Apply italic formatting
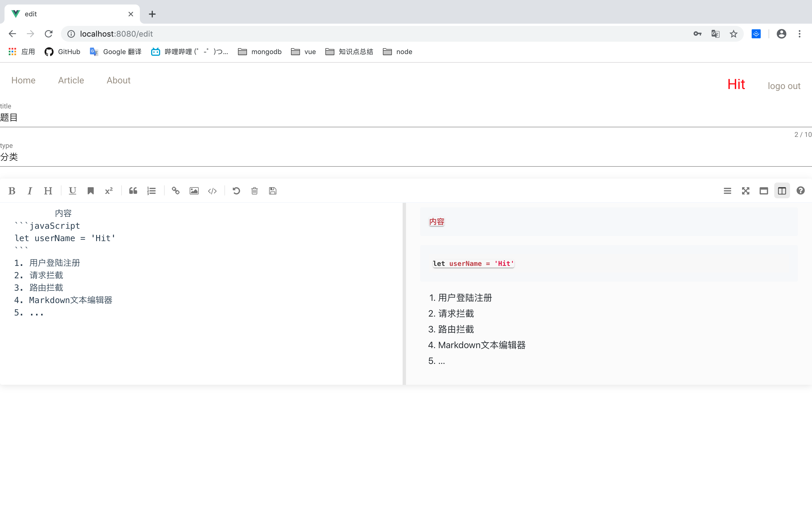 coord(30,191)
